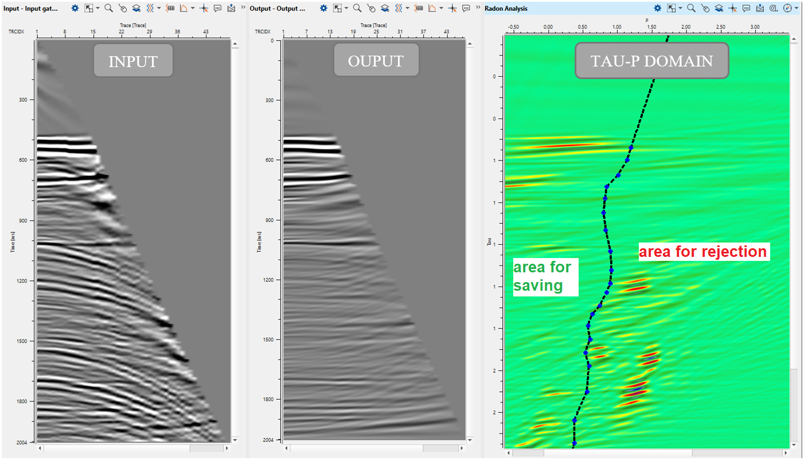Open the wiggle display dropdown arrow in Output panel

click(407, 9)
